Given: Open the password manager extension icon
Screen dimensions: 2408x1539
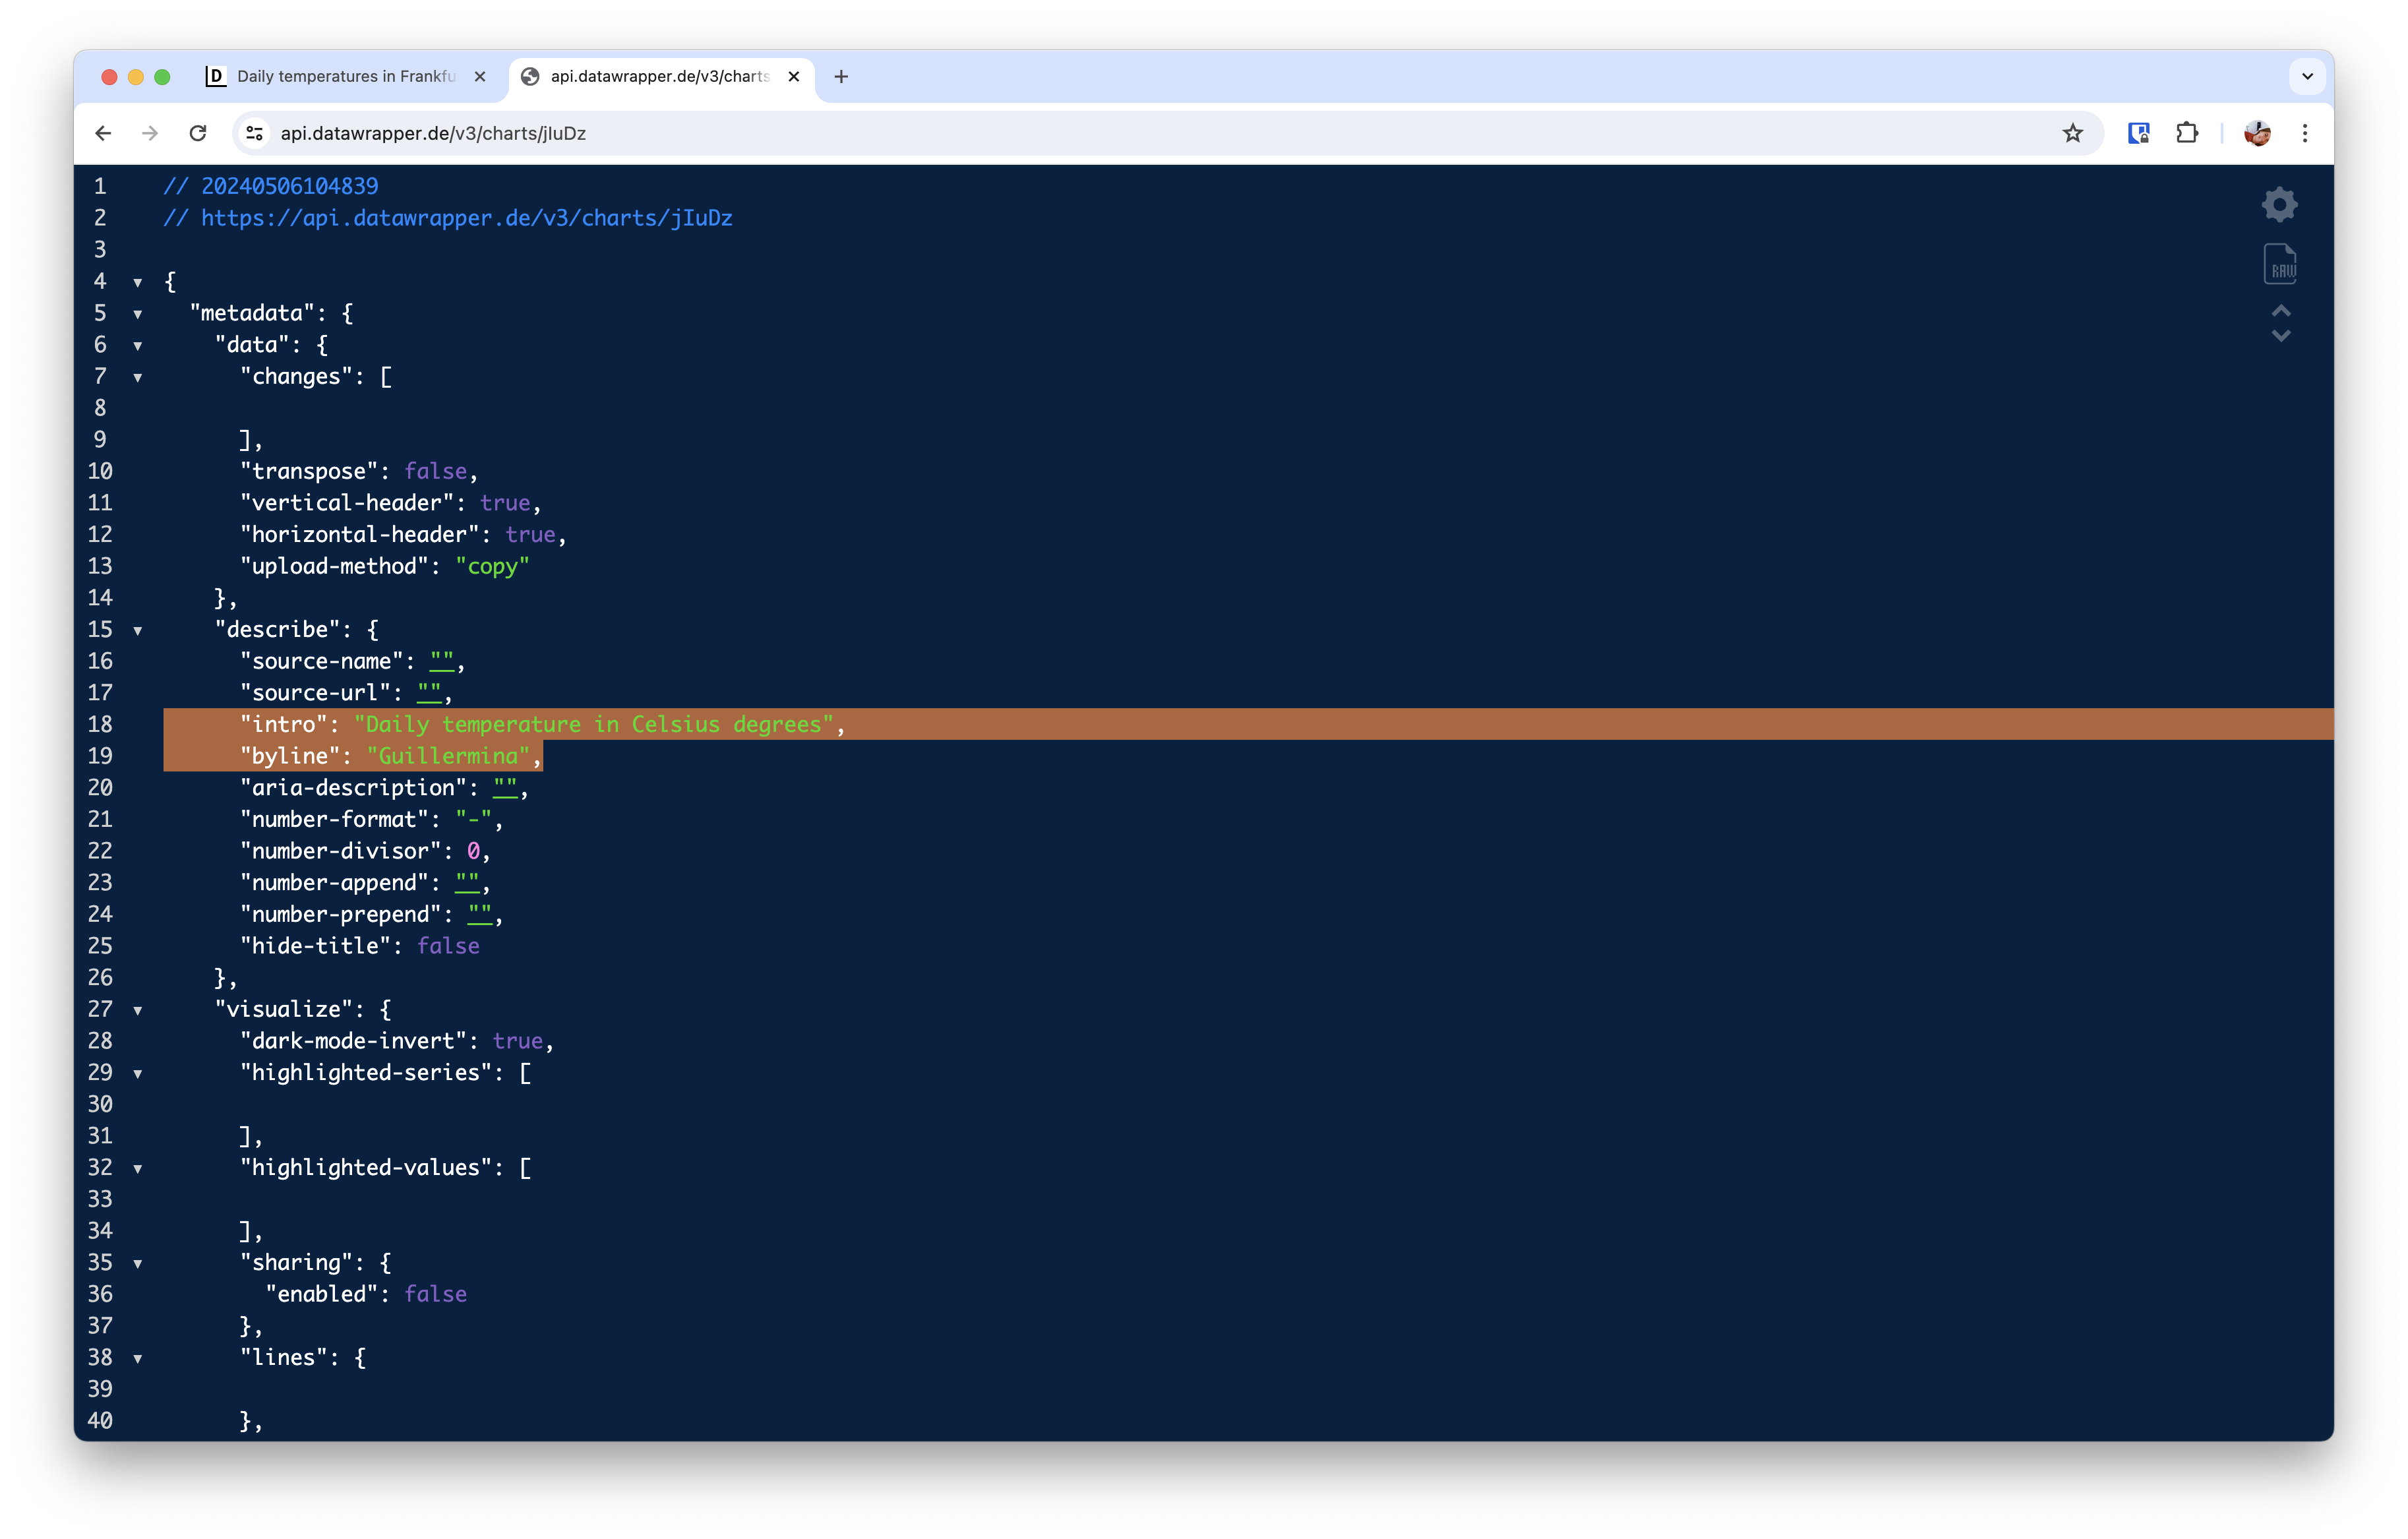Looking at the screenshot, I should pyautogui.click(x=2139, y=133).
